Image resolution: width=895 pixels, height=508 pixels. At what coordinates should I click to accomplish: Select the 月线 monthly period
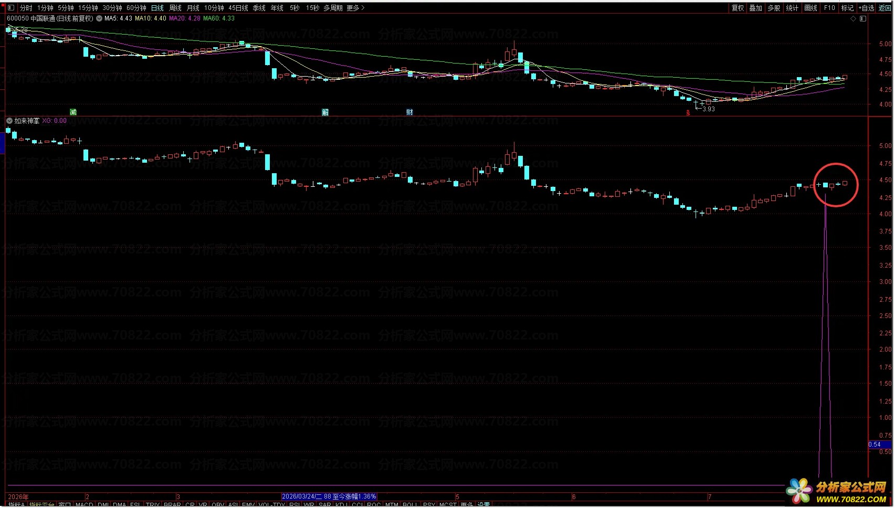[193, 8]
